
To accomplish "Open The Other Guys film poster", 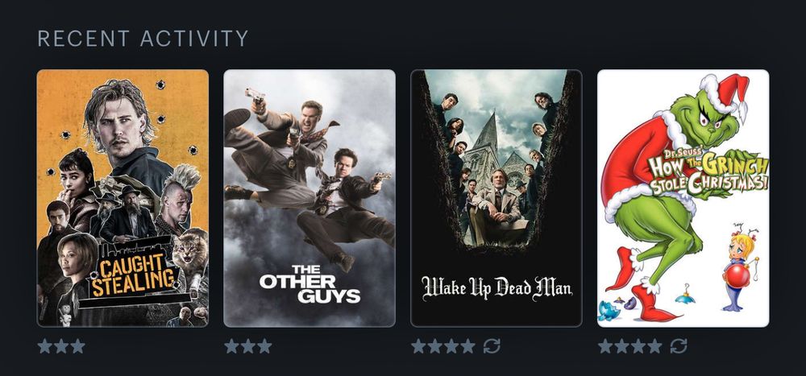I will click(310, 198).
